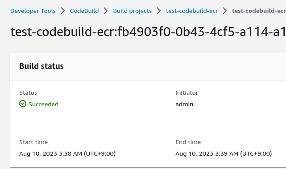Click the Status field label

coord(28,93)
